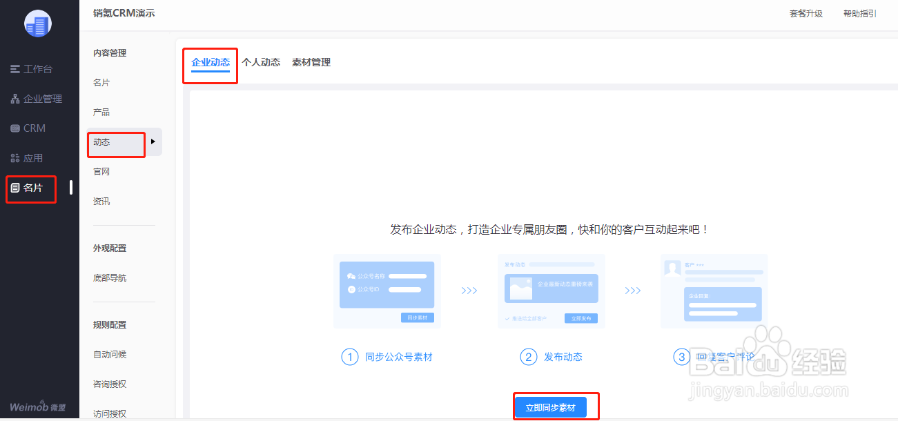The width and height of the screenshot is (898, 421).
Task: Click the 发布企业动态 intro headline
Action: pyautogui.click(x=550, y=230)
